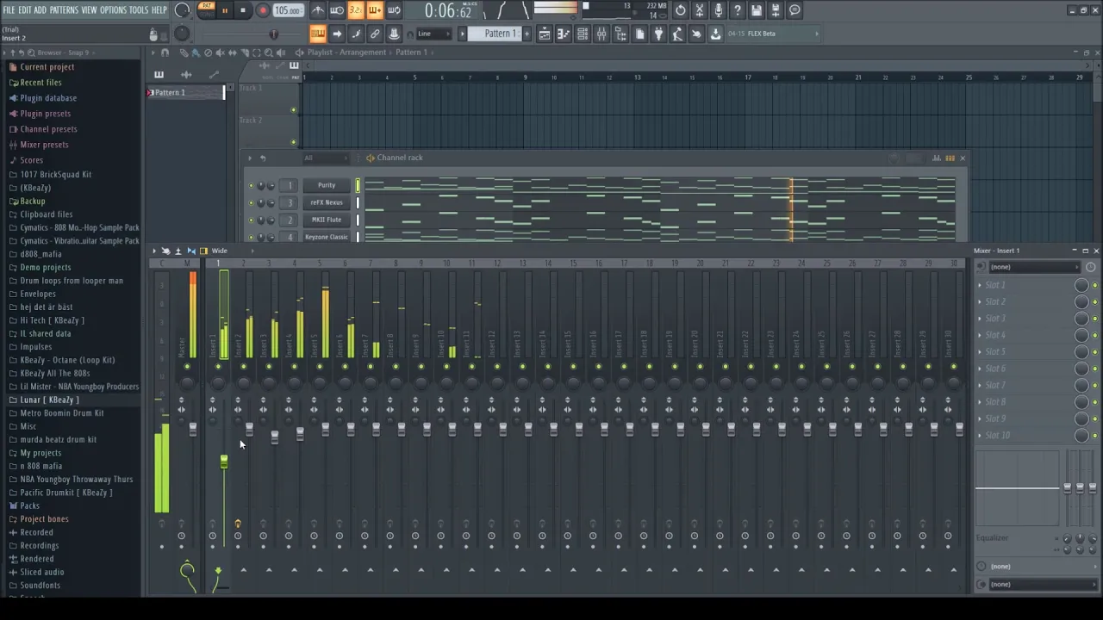Image resolution: width=1103 pixels, height=620 pixels.
Task: Open the ADD menu
Action: click(x=41, y=10)
